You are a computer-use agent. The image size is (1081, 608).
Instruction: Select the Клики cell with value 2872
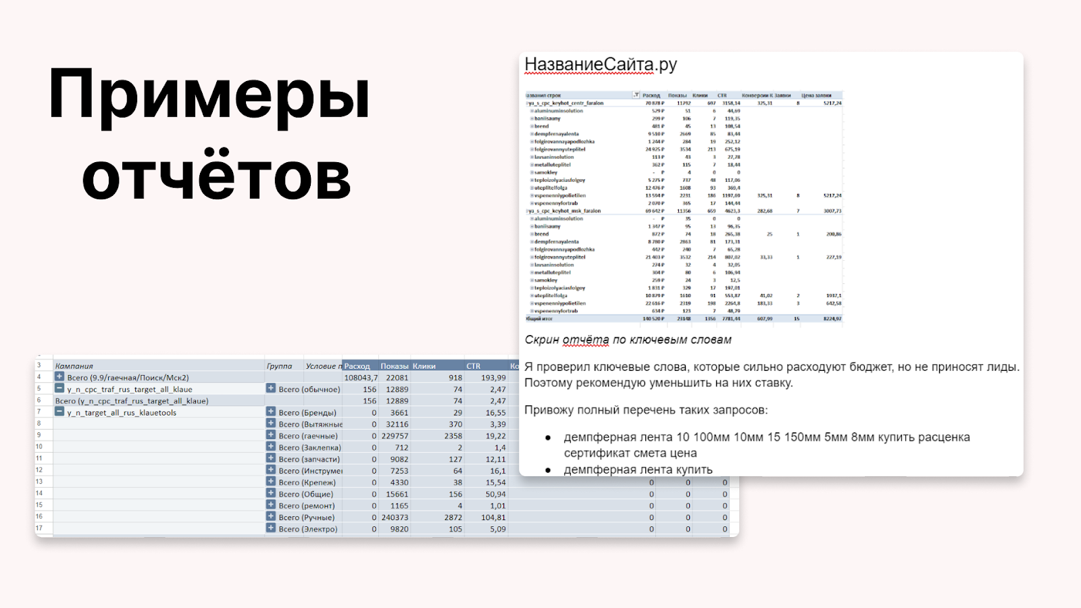(x=438, y=517)
